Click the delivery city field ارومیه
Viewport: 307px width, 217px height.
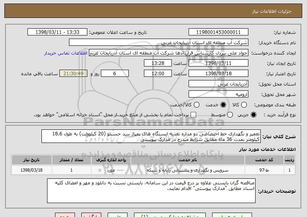218,94
